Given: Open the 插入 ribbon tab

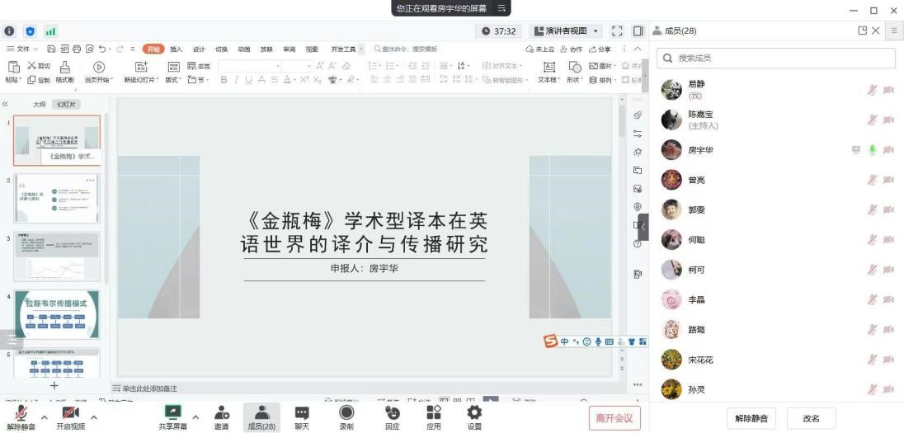Looking at the screenshot, I should (x=177, y=49).
